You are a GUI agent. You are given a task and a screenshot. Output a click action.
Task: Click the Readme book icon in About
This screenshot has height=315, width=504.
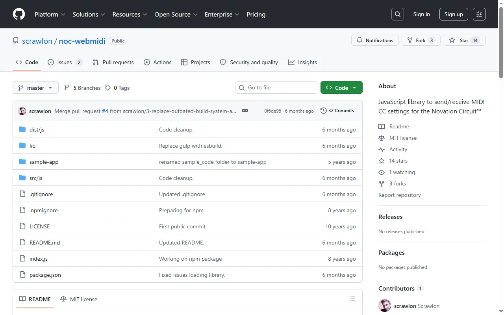click(382, 126)
